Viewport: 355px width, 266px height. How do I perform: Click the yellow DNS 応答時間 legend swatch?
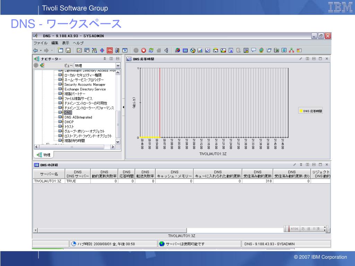pyautogui.click(x=301, y=111)
